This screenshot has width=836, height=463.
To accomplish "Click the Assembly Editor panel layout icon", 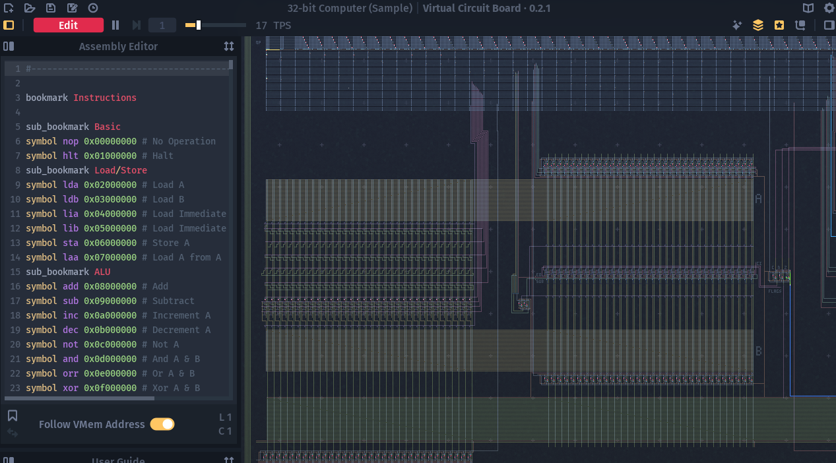I will (x=9, y=46).
